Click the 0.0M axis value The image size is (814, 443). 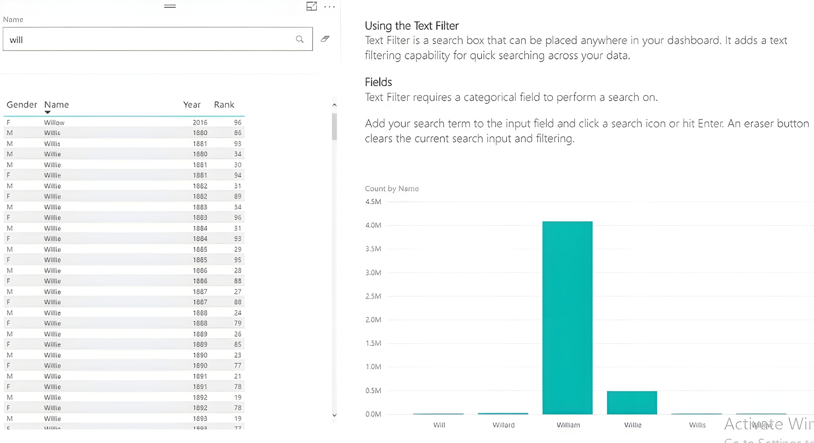pyautogui.click(x=373, y=414)
